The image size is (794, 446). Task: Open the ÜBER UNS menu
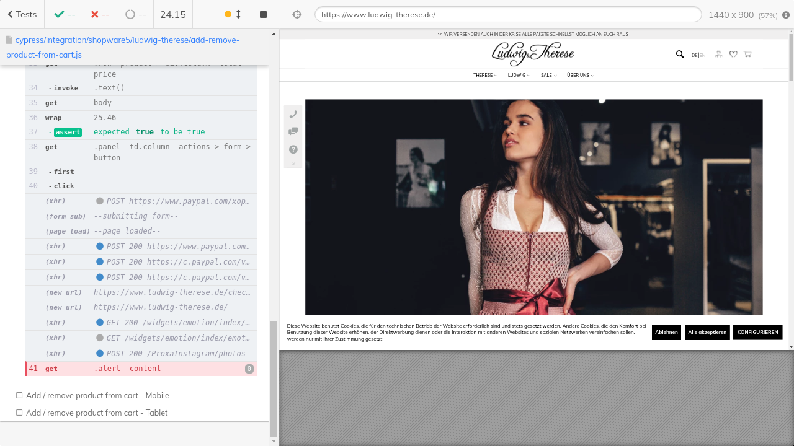click(x=580, y=76)
